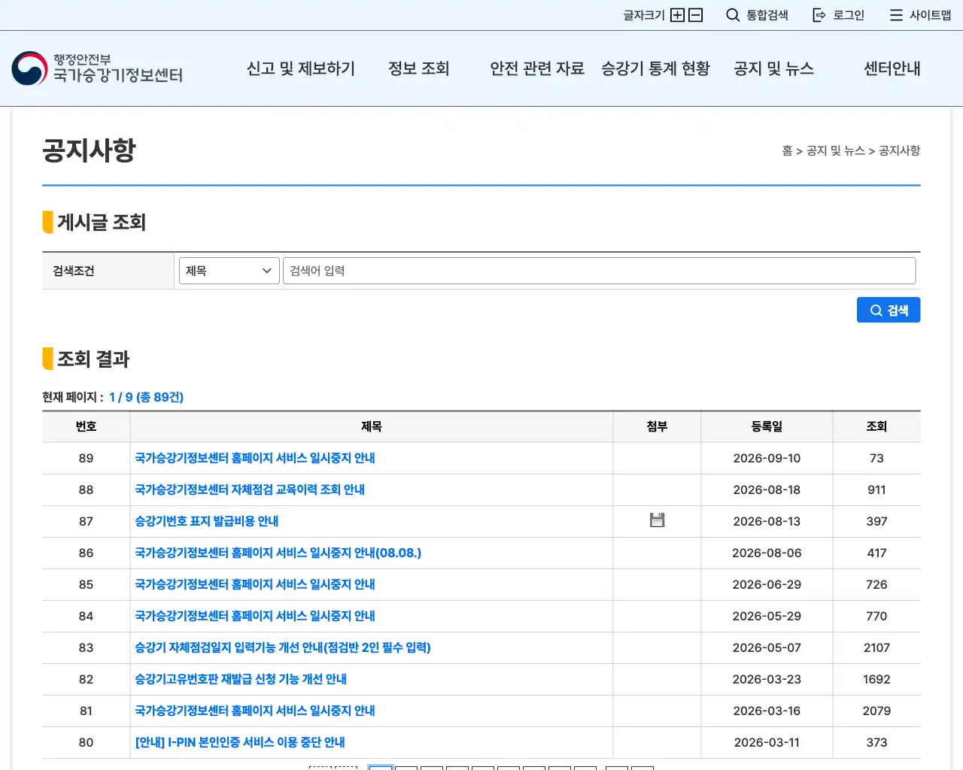Open the 사이트맵 sitemap menu

[x=921, y=15]
